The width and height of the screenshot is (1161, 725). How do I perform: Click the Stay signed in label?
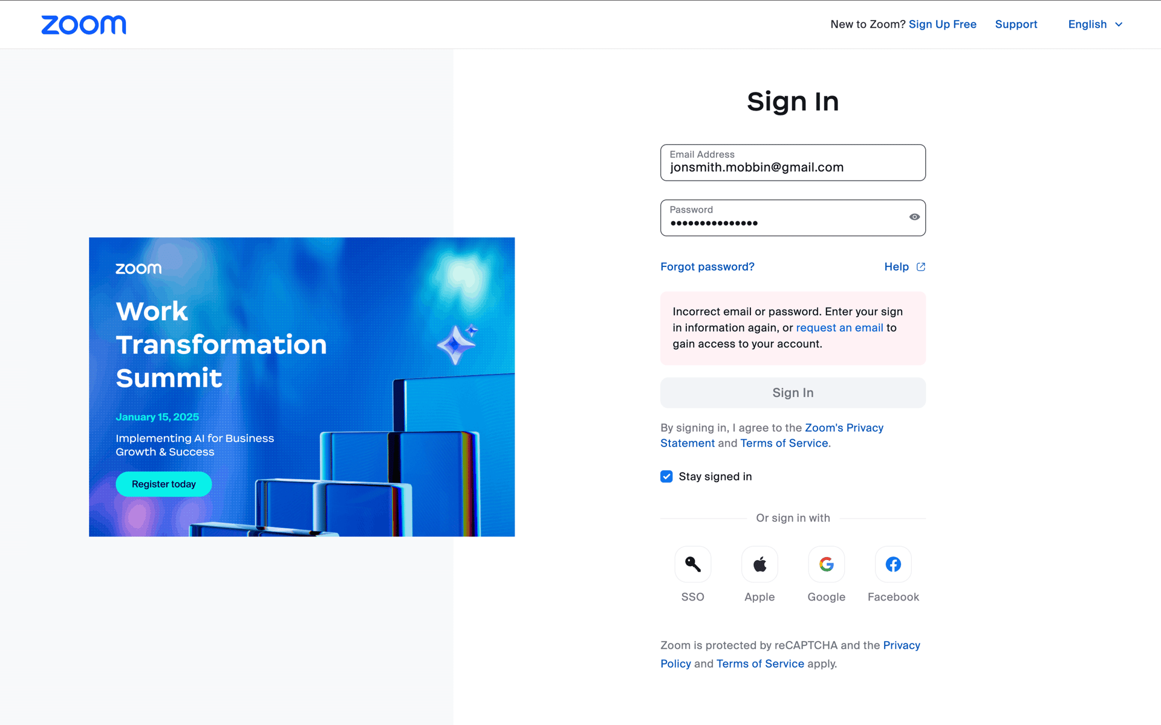pos(715,477)
